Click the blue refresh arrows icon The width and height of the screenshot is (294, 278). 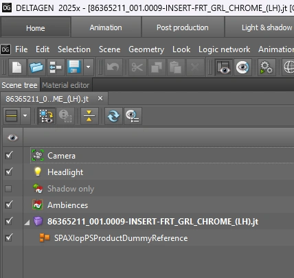click(x=113, y=116)
